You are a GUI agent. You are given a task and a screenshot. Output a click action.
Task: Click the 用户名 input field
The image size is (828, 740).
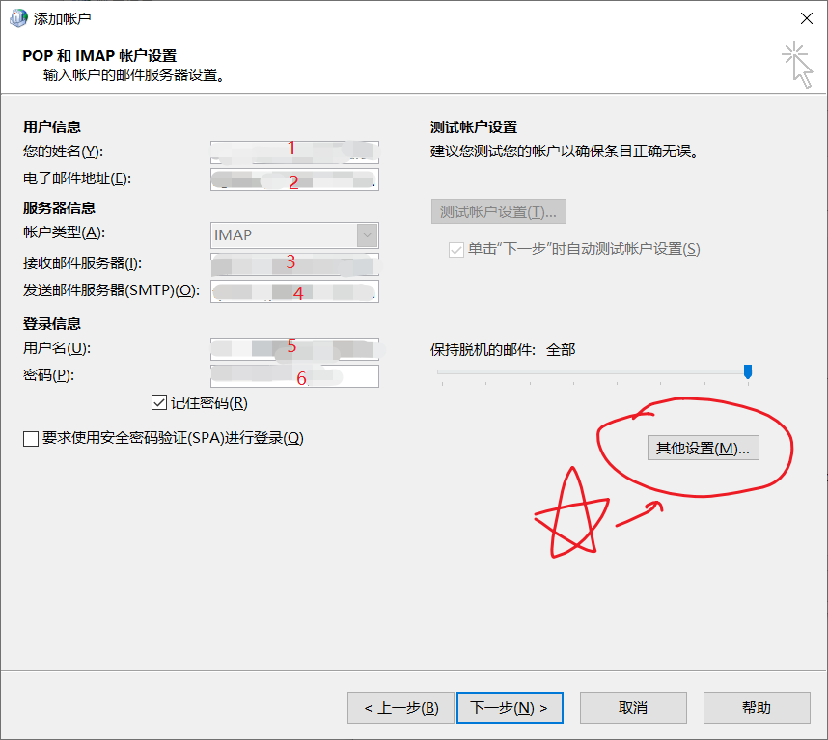pyautogui.click(x=294, y=348)
